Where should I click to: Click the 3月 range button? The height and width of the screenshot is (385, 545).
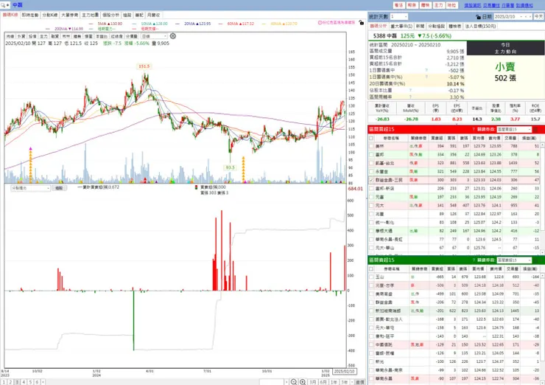(x=313, y=382)
